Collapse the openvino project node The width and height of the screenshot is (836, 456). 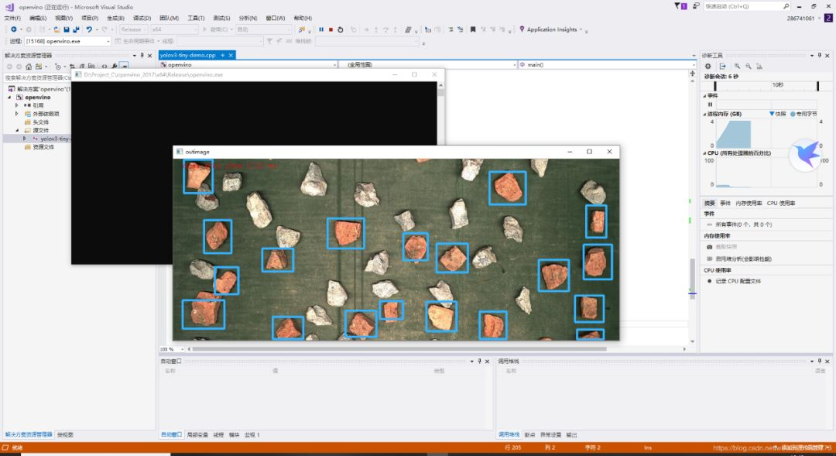coord(9,97)
